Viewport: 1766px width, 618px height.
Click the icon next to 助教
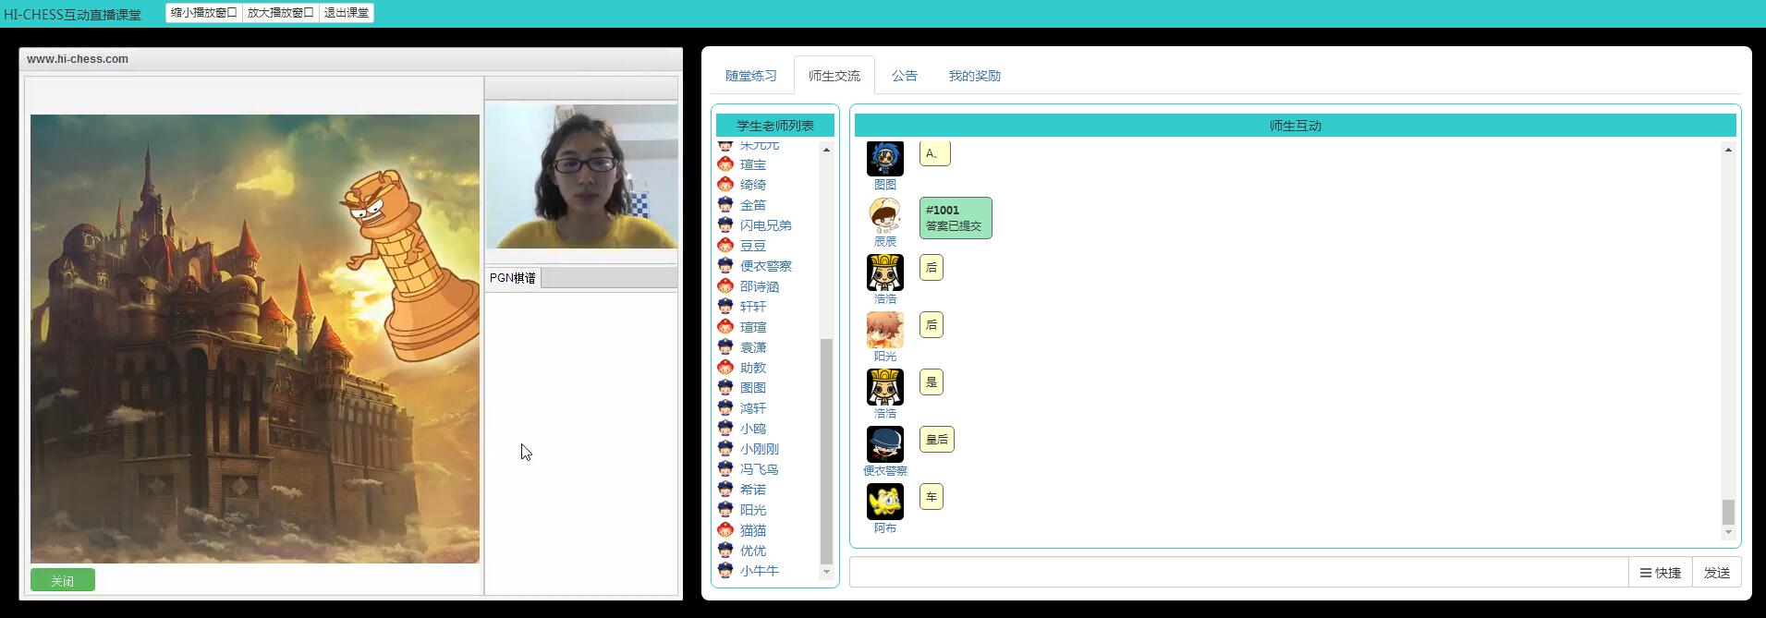725,368
